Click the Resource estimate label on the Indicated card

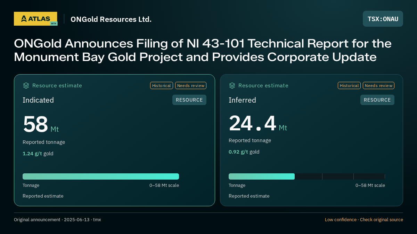[57, 86]
